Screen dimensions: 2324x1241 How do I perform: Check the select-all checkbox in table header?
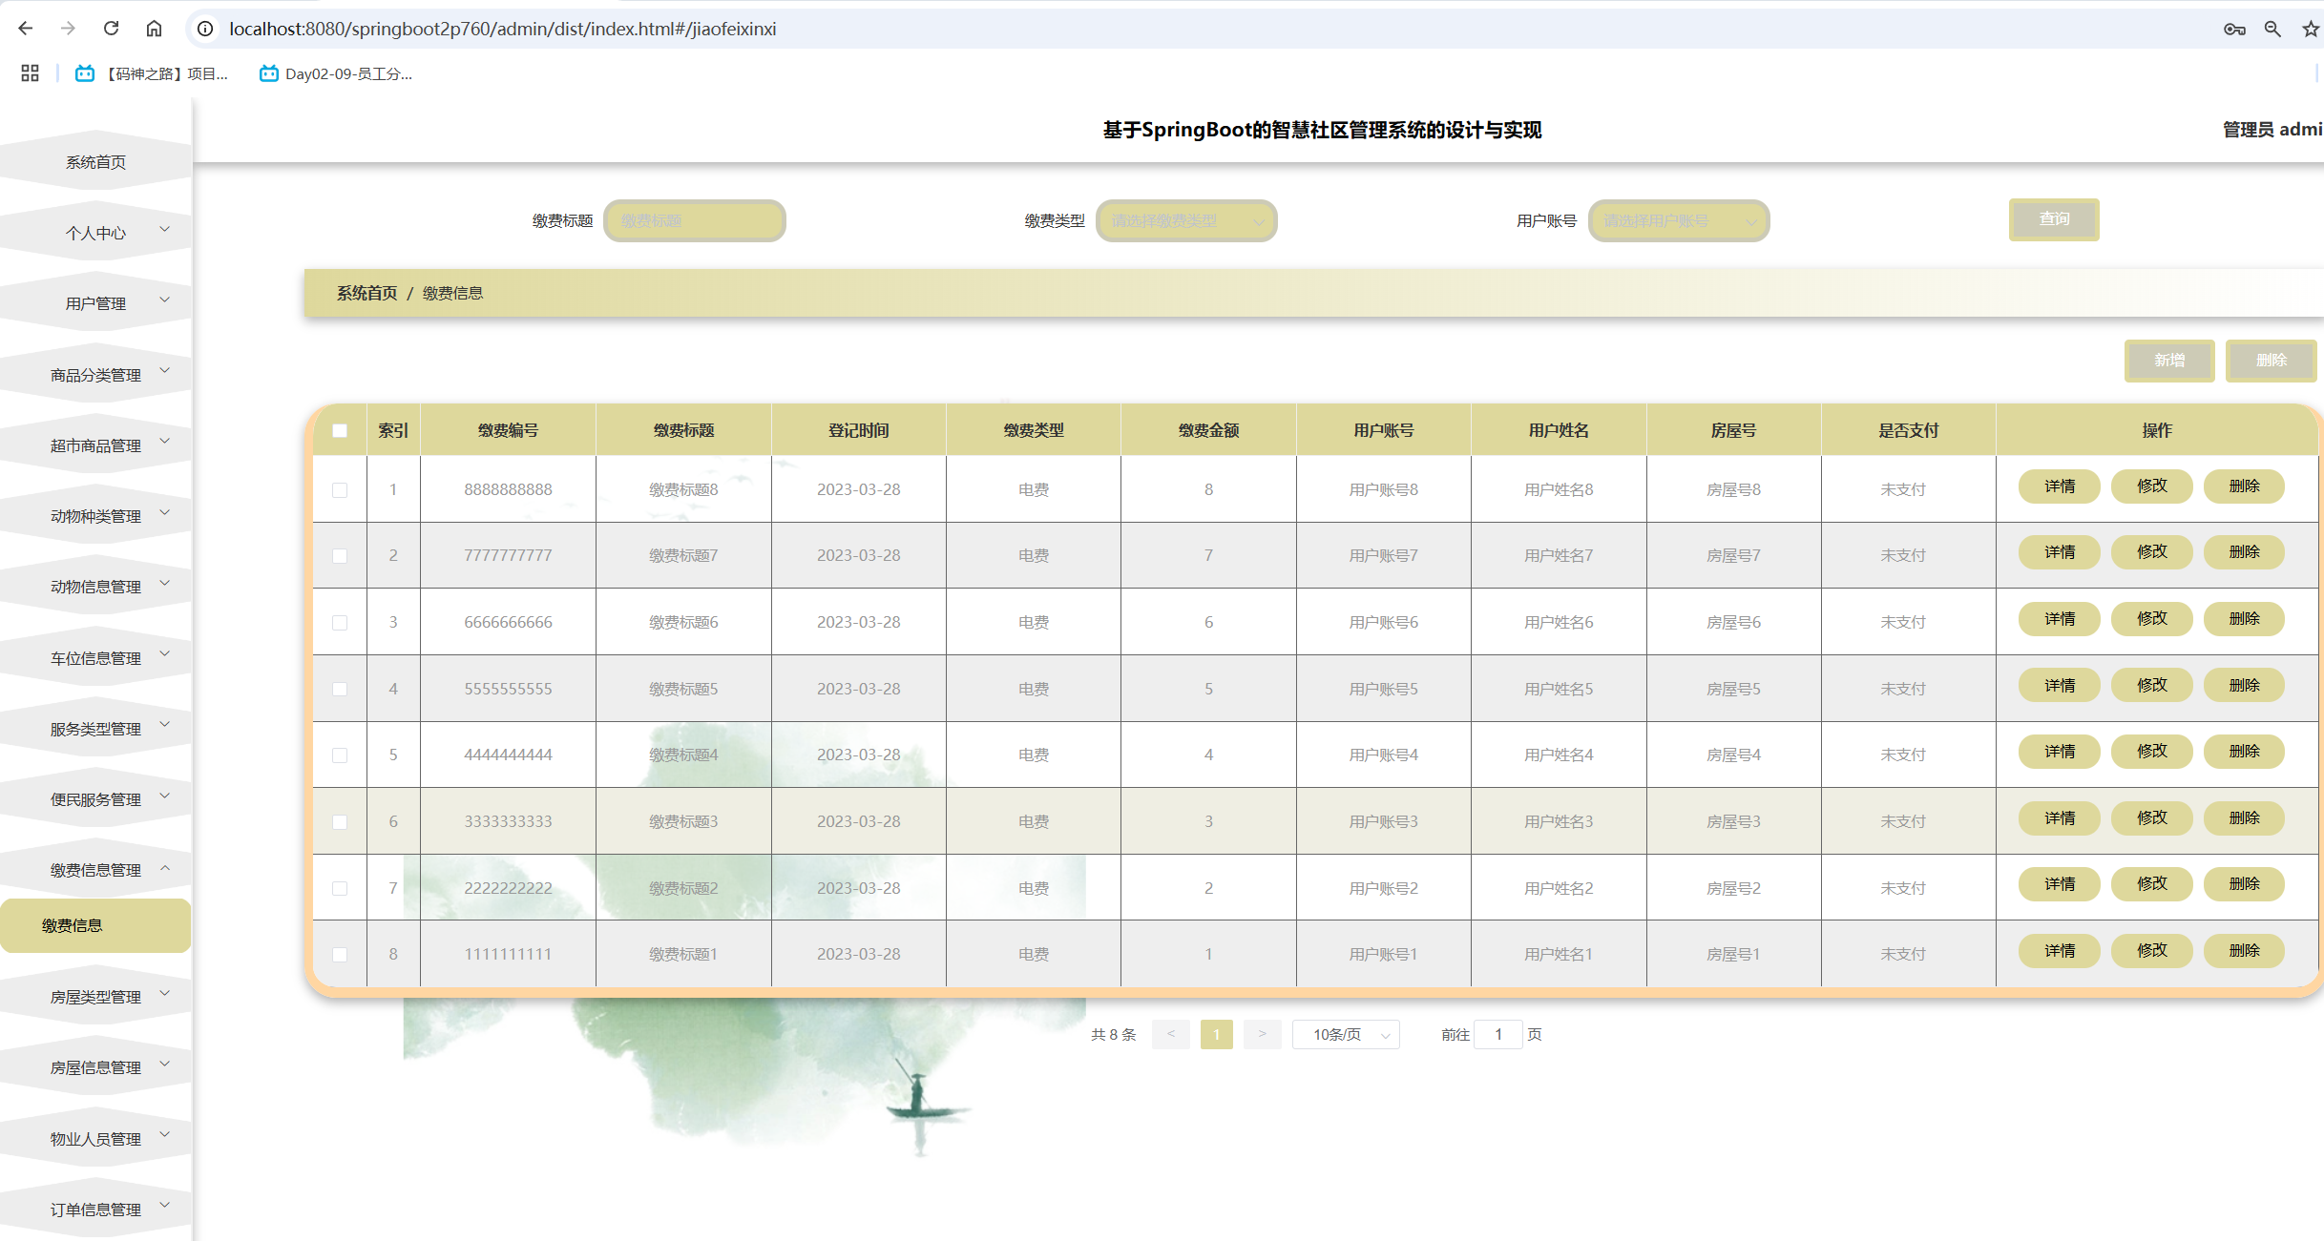pyautogui.click(x=340, y=430)
